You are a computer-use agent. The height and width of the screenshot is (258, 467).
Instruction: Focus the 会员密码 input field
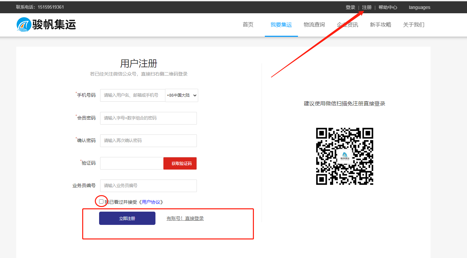(148, 118)
